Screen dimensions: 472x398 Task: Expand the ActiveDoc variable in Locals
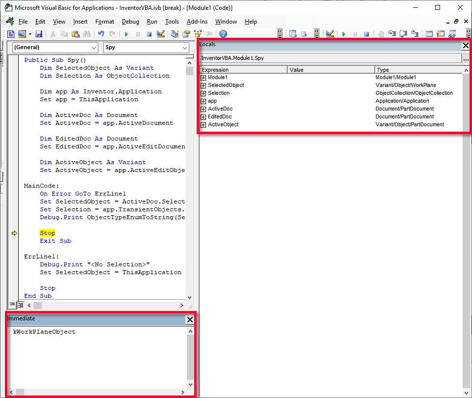click(203, 109)
